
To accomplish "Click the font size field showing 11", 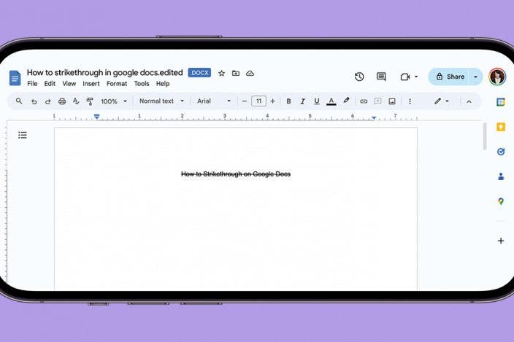I will tap(258, 101).
